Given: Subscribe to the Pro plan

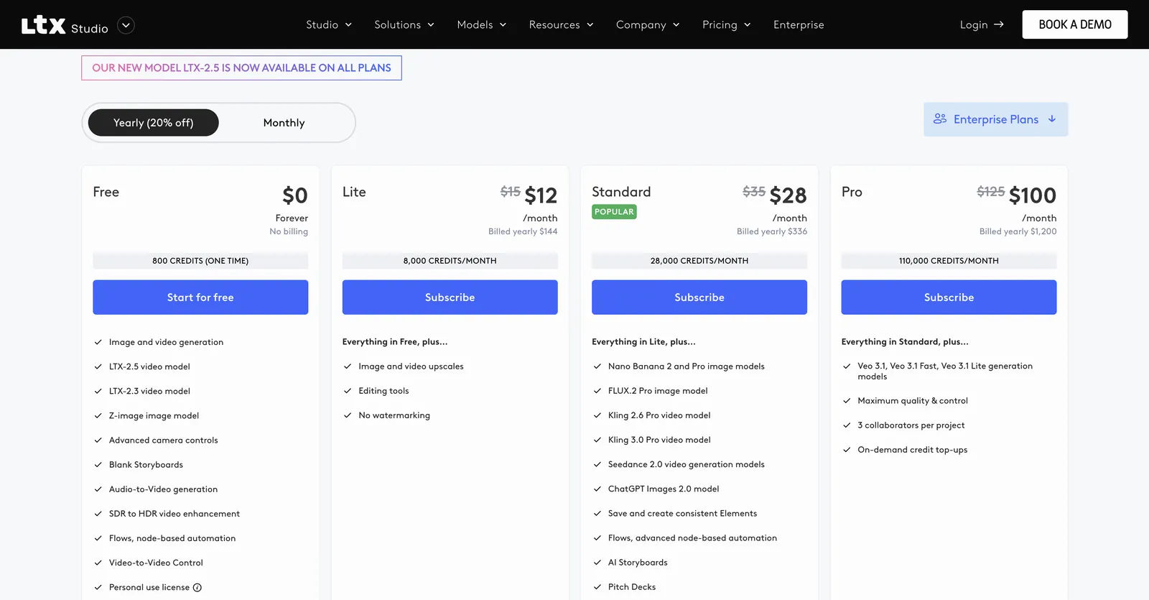Looking at the screenshot, I should click(x=949, y=297).
